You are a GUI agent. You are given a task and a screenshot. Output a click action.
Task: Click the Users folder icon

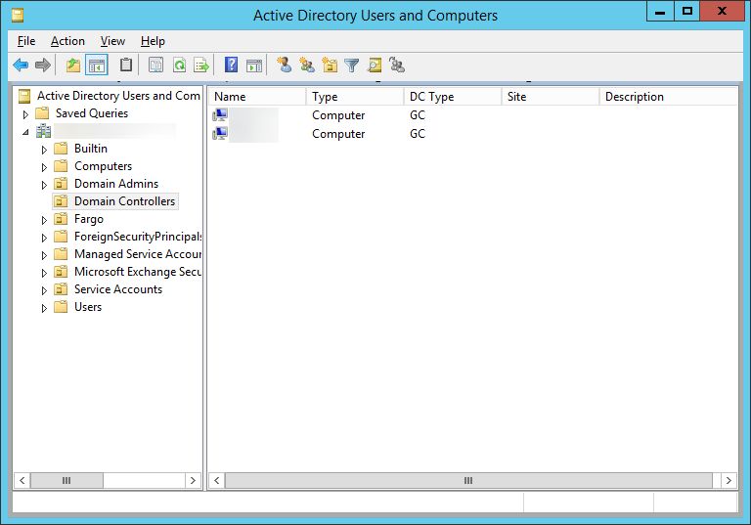61,307
